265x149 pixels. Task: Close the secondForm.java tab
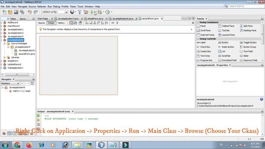point(162,19)
